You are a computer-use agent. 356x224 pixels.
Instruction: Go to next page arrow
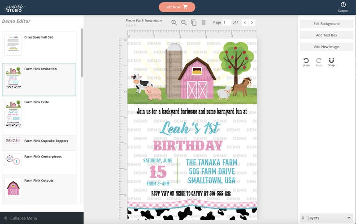252,22
